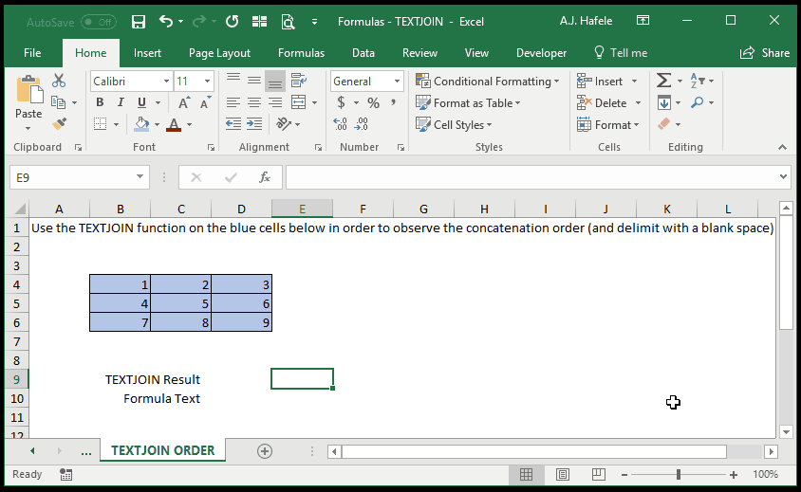Screen dimensions: 801x492
Task: Apply Percent Style with the % icon
Action: point(373,102)
